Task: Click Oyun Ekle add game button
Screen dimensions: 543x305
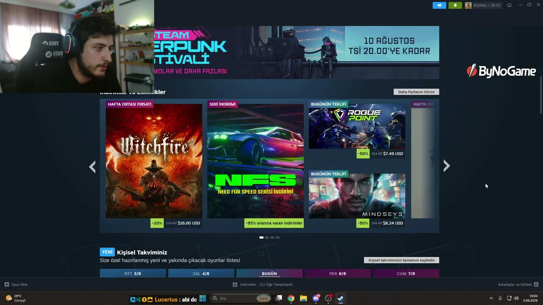Action: click(x=16, y=285)
